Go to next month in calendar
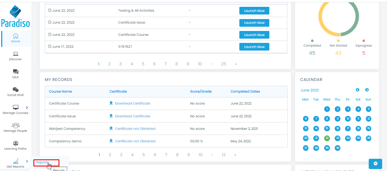The image size is (387, 171). pyautogui.click(x=367, y=90)
